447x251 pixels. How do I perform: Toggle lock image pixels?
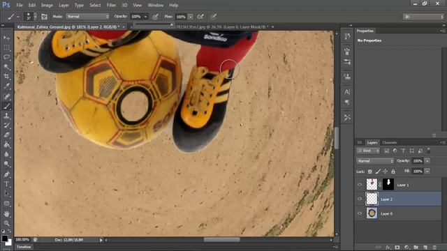pyautogui.click(x=378, y=172)
